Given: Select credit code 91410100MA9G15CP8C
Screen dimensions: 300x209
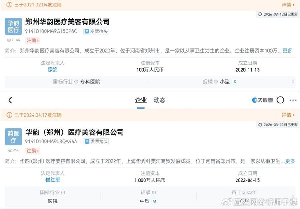Looking at the screenshot, I should 51,31.
